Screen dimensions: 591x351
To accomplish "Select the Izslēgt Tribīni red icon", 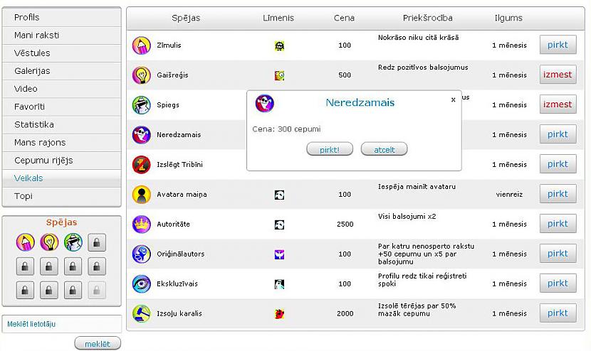I will click(142, 164).
